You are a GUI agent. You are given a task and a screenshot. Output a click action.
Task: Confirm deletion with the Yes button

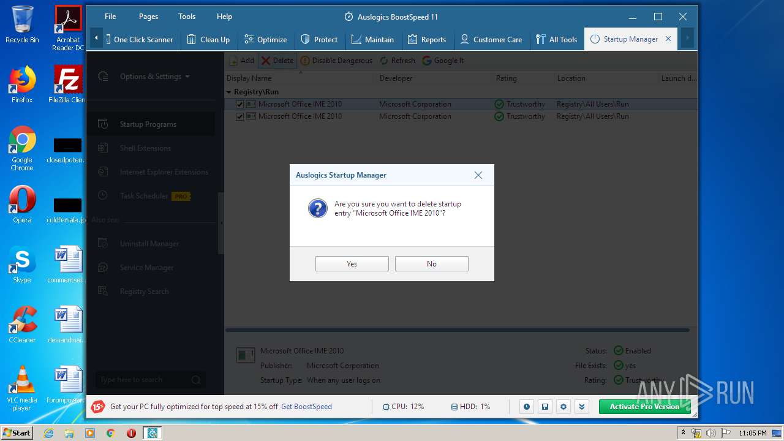[x=352, y=263]
